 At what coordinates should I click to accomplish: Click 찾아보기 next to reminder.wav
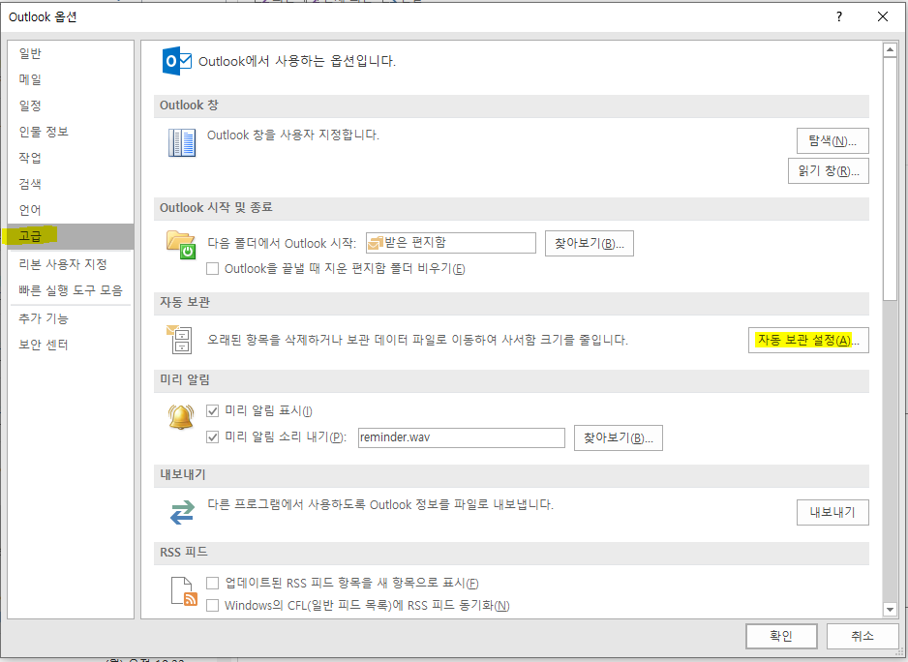pyautogui.click(x=619, y=437)
